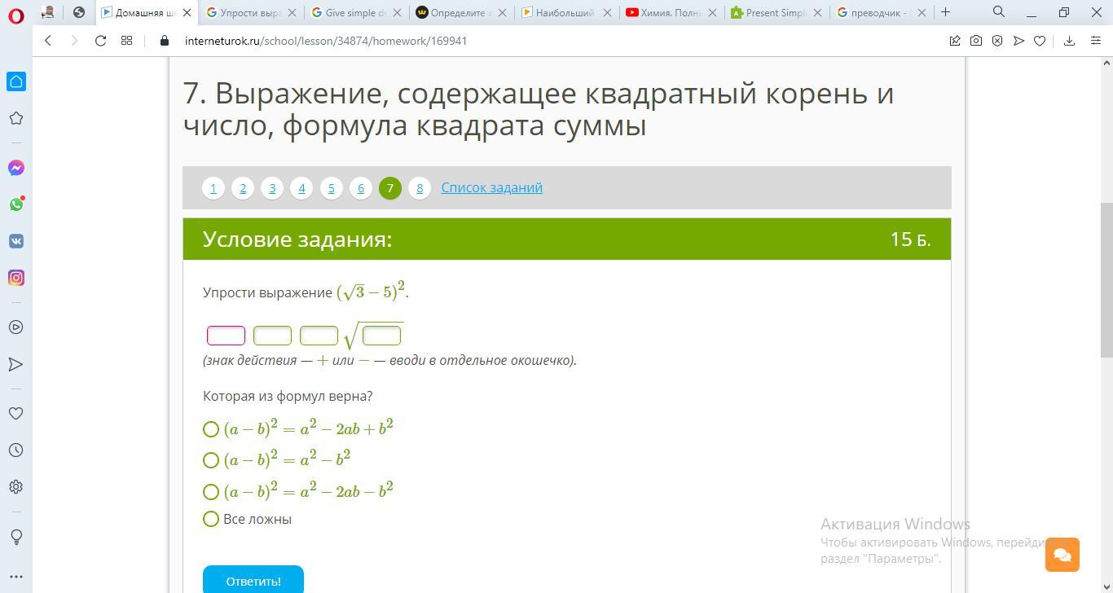Open the search tabs magnifier
Viewport: 1113px width, 593px height.
[x=999, y=11]
